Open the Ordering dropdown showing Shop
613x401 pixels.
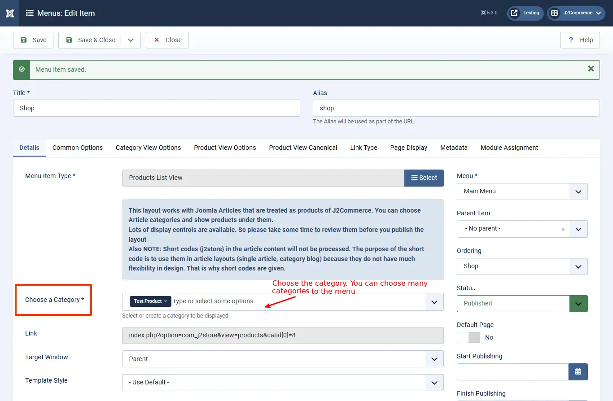click(522, 266)
